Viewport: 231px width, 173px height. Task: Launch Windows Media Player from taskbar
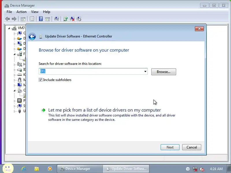(50, 169)
